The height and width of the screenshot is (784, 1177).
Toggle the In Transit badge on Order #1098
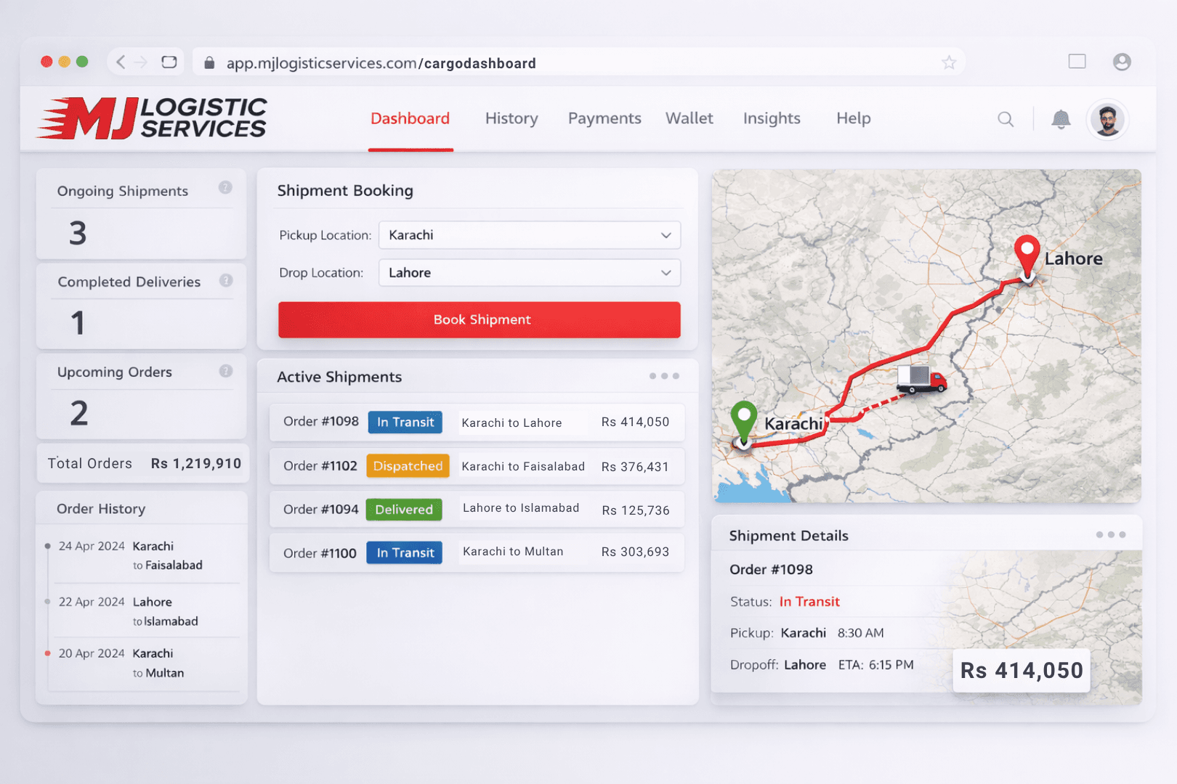405,422
